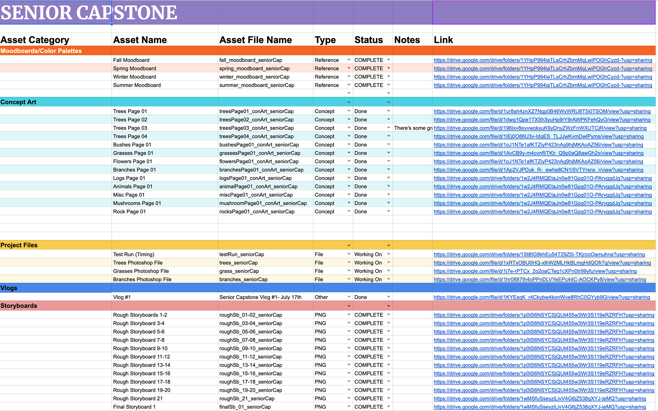Viewport: 658px width, 411px height.
Task: Select the Flowers Page 01 cell
Action: [165, 161]
